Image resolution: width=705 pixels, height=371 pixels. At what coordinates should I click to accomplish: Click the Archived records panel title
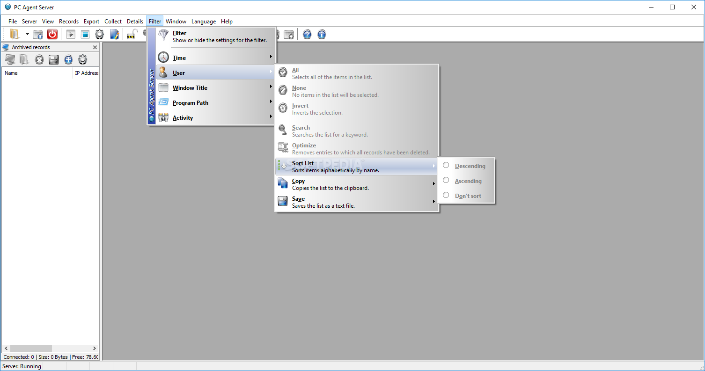pyautogui.click(x=31, y=47)
